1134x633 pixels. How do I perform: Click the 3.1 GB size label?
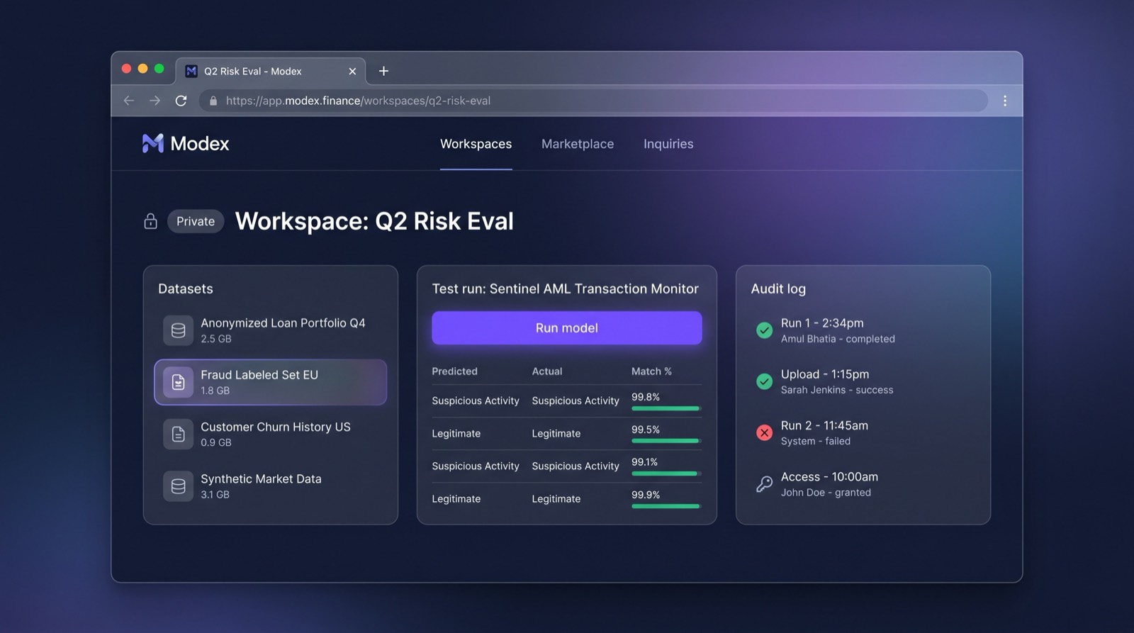215,495
